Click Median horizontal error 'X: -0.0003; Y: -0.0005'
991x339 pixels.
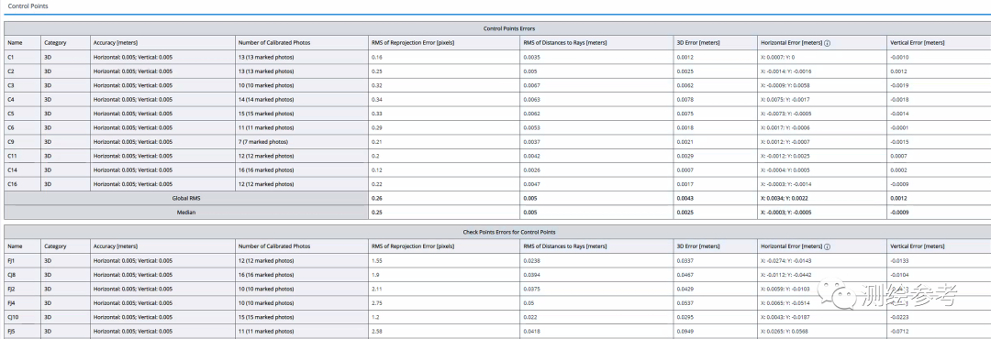coord(787,213)
